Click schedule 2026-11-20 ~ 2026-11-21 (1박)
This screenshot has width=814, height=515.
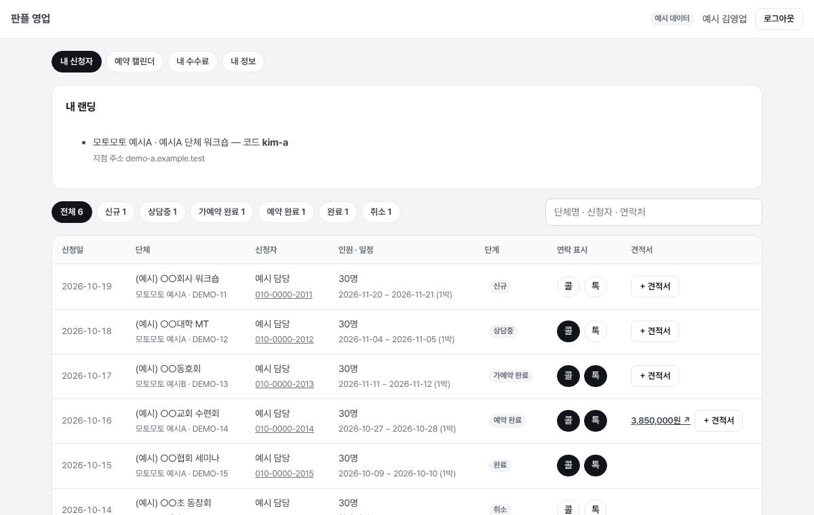tap(395, 295)
